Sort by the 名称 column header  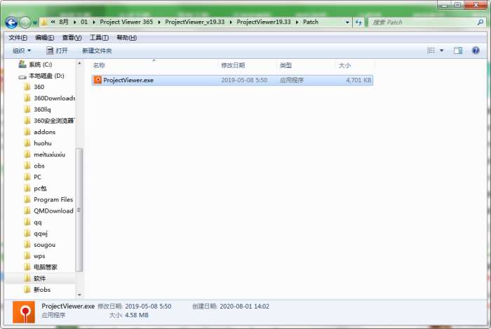click(x=99, y=65)
